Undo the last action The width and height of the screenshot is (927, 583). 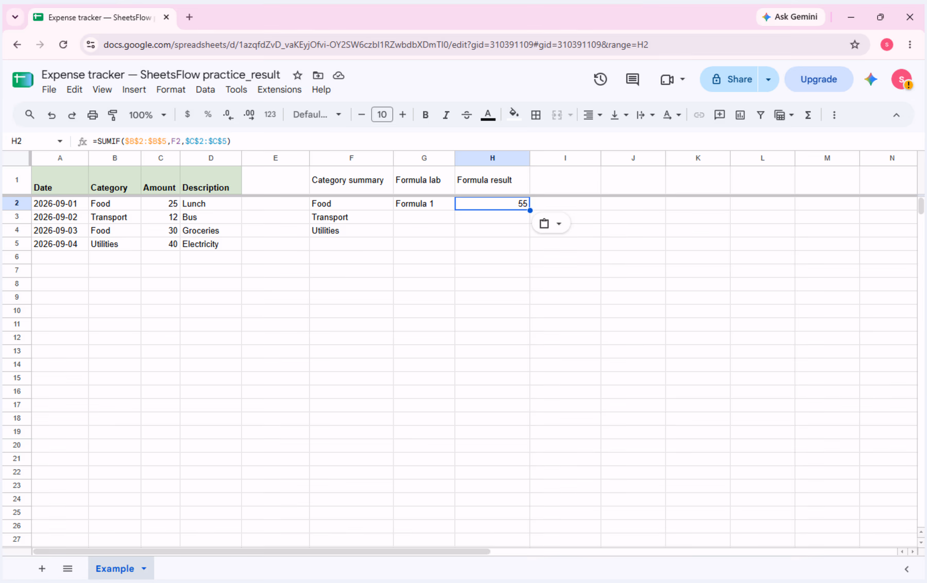[51, 115]
